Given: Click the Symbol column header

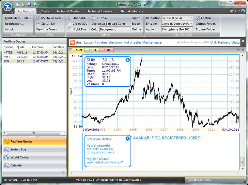Looking at the screenshot, I should tap(9, 47).
